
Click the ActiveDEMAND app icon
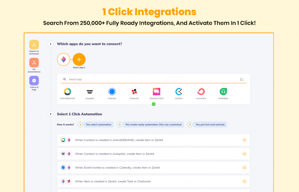click(x=67, y=92)
